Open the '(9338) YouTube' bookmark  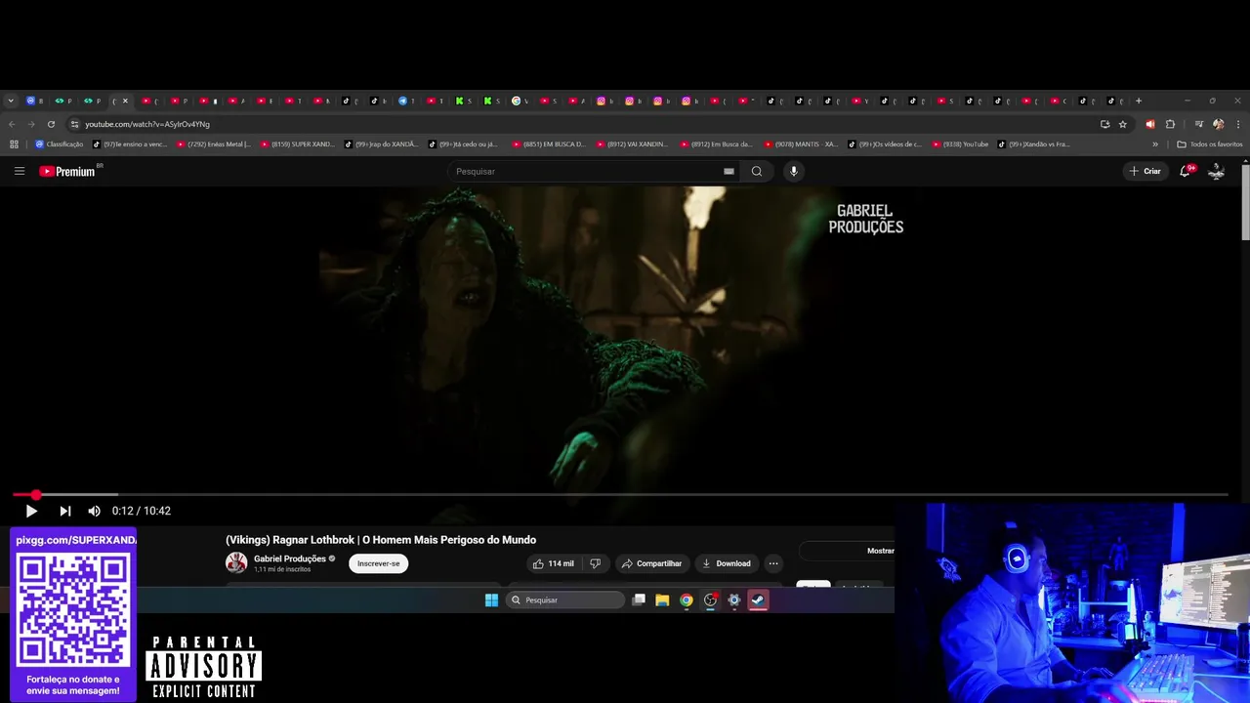point(960,145)
